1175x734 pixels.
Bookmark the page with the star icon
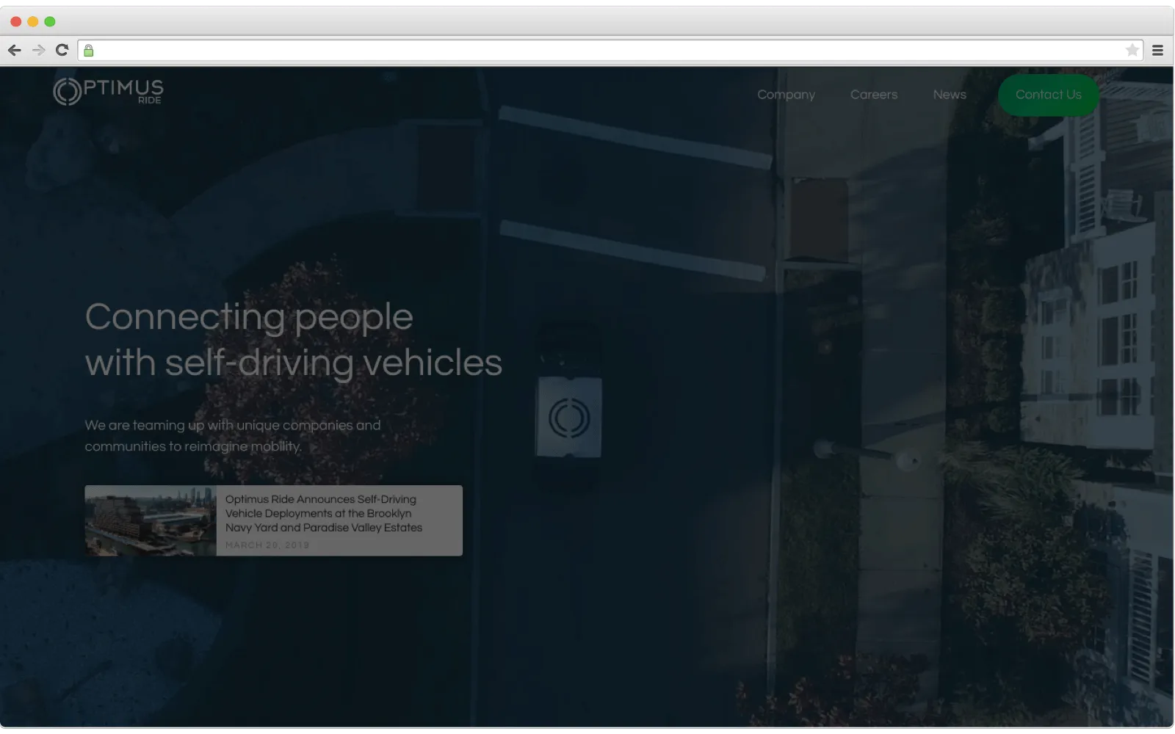tap(1132, 50)
